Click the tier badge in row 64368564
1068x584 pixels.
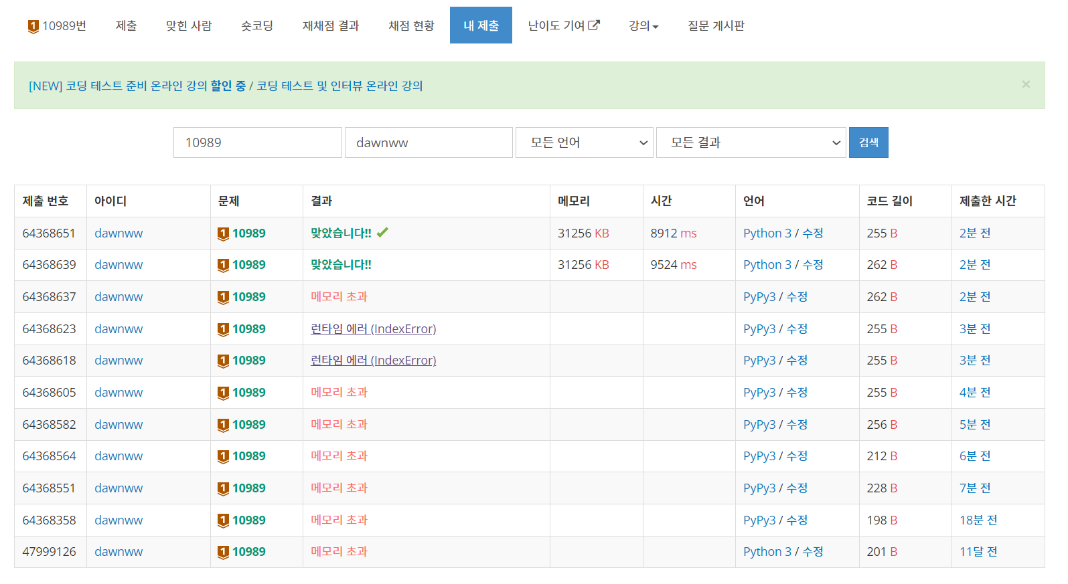tap(224, 456)
